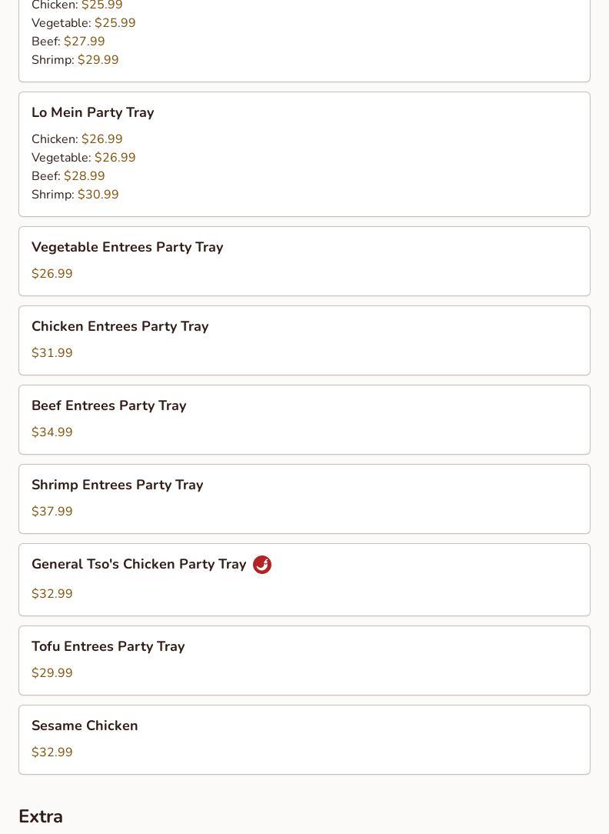Open the Vegetable Entrees Party Tray item

tap(128, 247)
